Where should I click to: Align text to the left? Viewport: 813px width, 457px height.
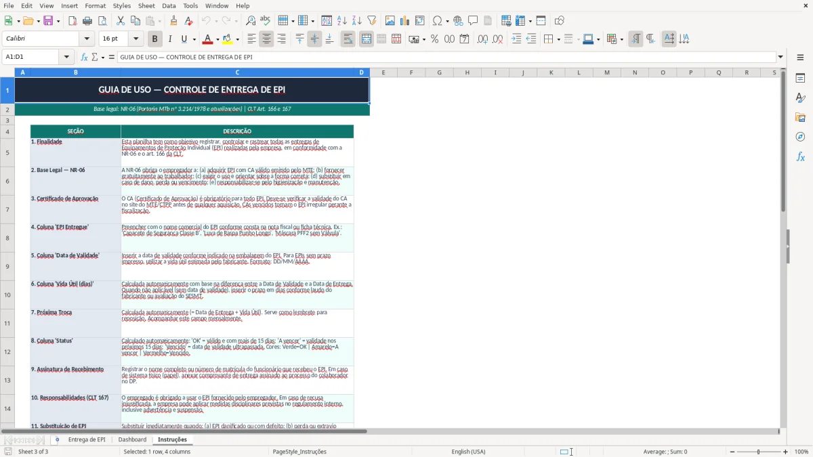pos(251,39)
